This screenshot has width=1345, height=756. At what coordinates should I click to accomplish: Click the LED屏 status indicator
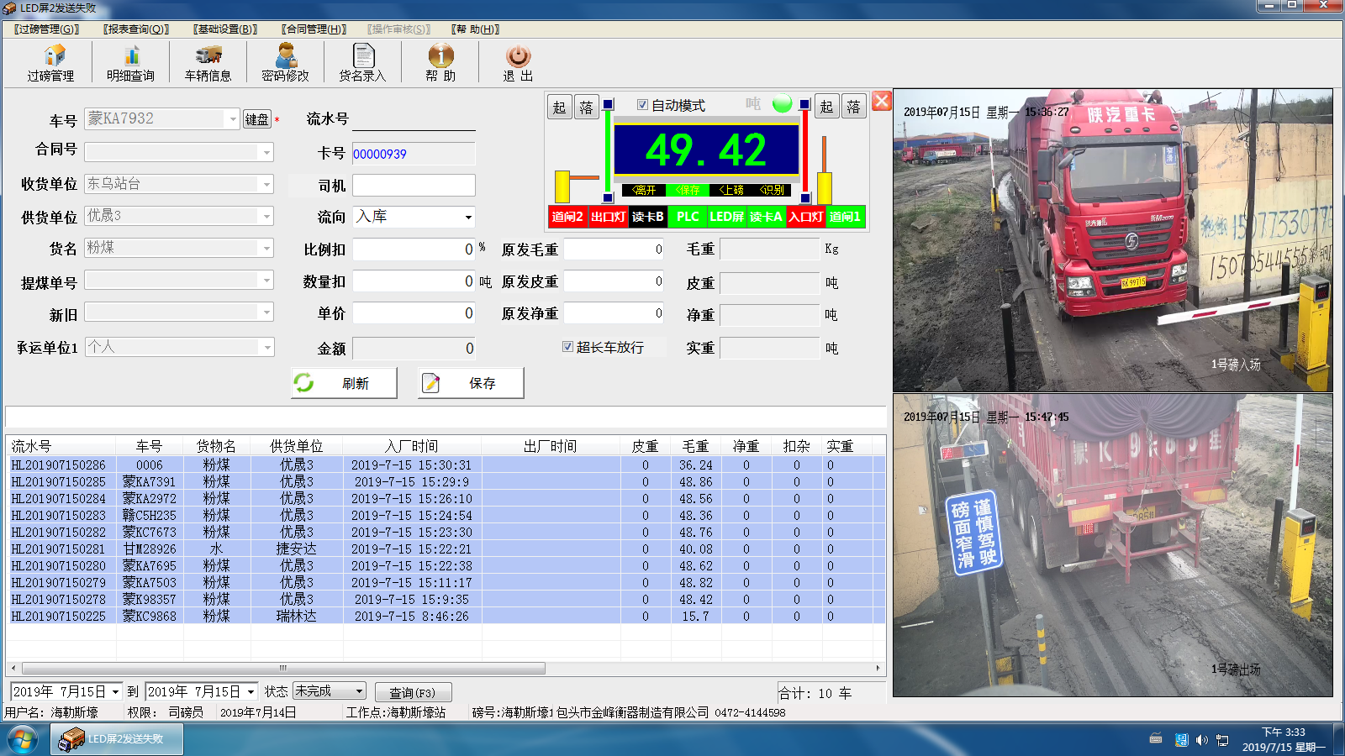727,217
